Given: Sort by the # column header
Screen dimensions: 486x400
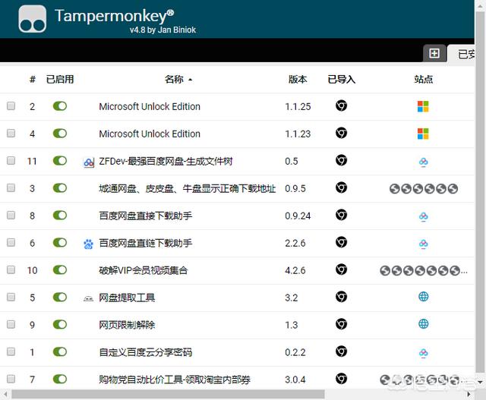Looking at the screenshot, I should [x=33, y=80].
